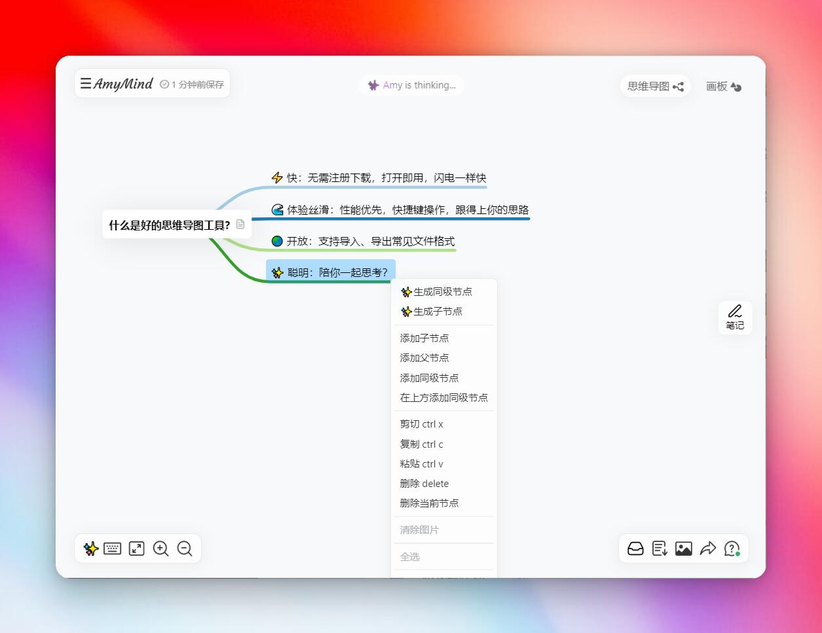Screen dimensions: 822x633
Task: Choose 添加同级节点 from context menu
Action: [429, 378]
